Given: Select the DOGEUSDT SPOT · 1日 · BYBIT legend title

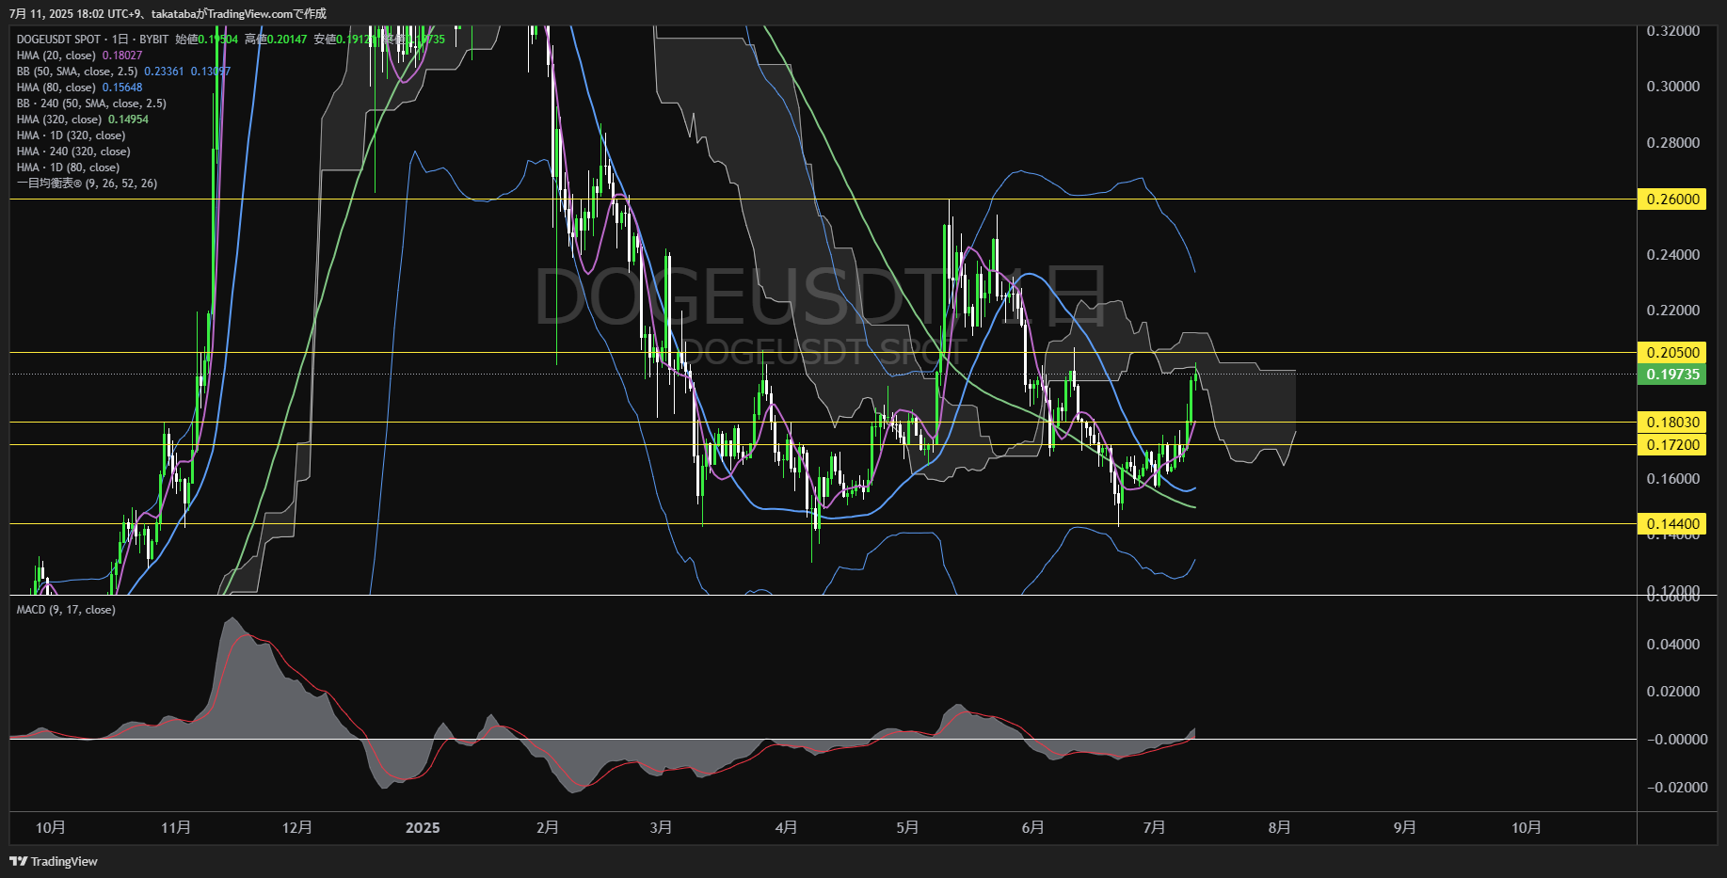Looking at the screenshot, I should click(x=92, y=40).
